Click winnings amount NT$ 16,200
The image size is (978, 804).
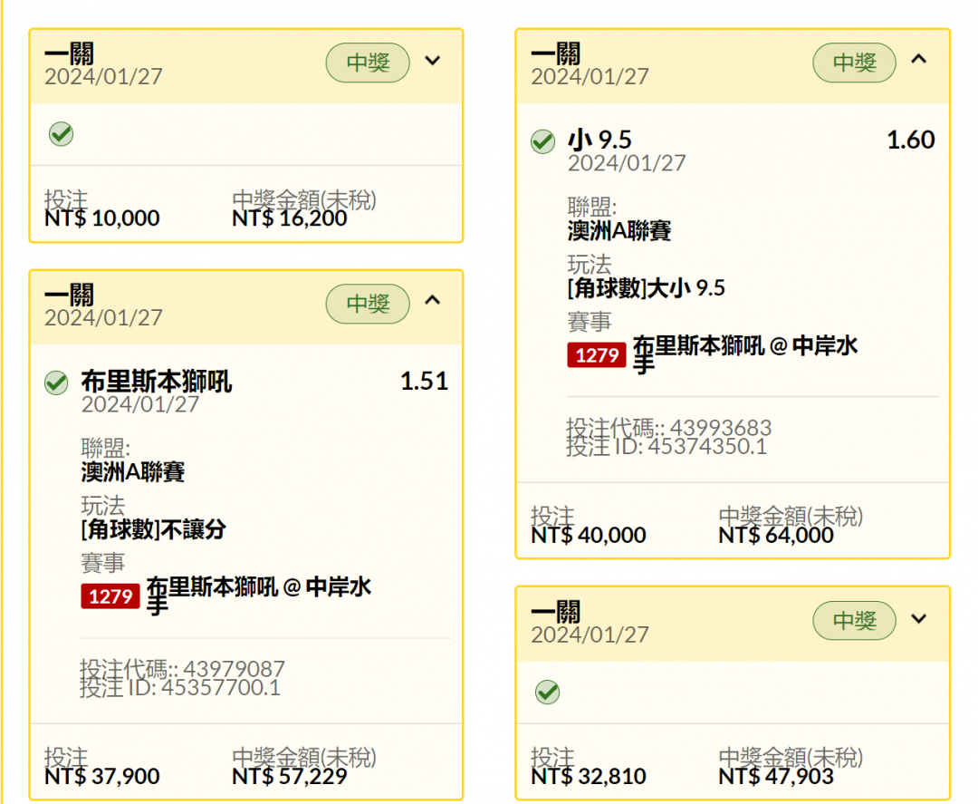290,218
